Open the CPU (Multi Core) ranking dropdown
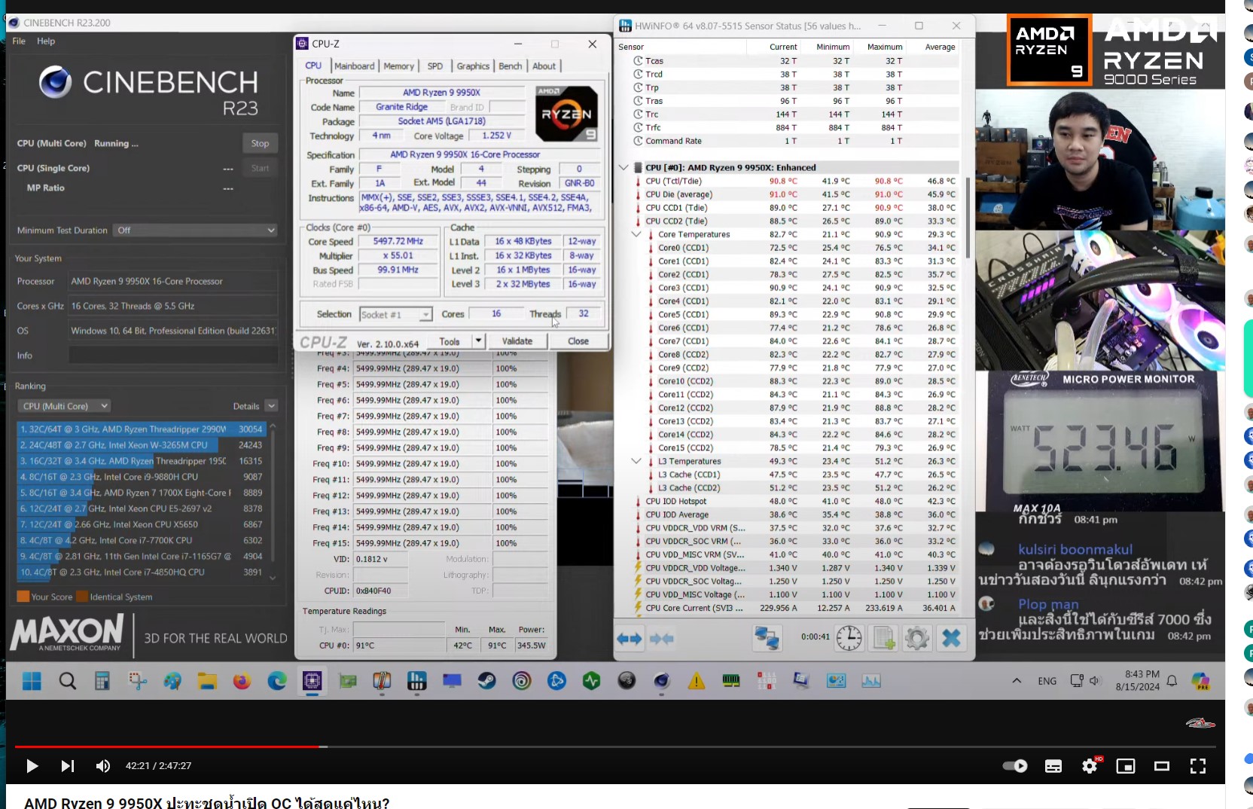 point(65,406)
